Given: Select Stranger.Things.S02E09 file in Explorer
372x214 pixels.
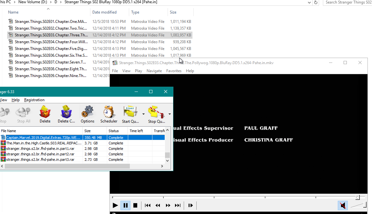Looking at the screenshot, I should 58,76.
